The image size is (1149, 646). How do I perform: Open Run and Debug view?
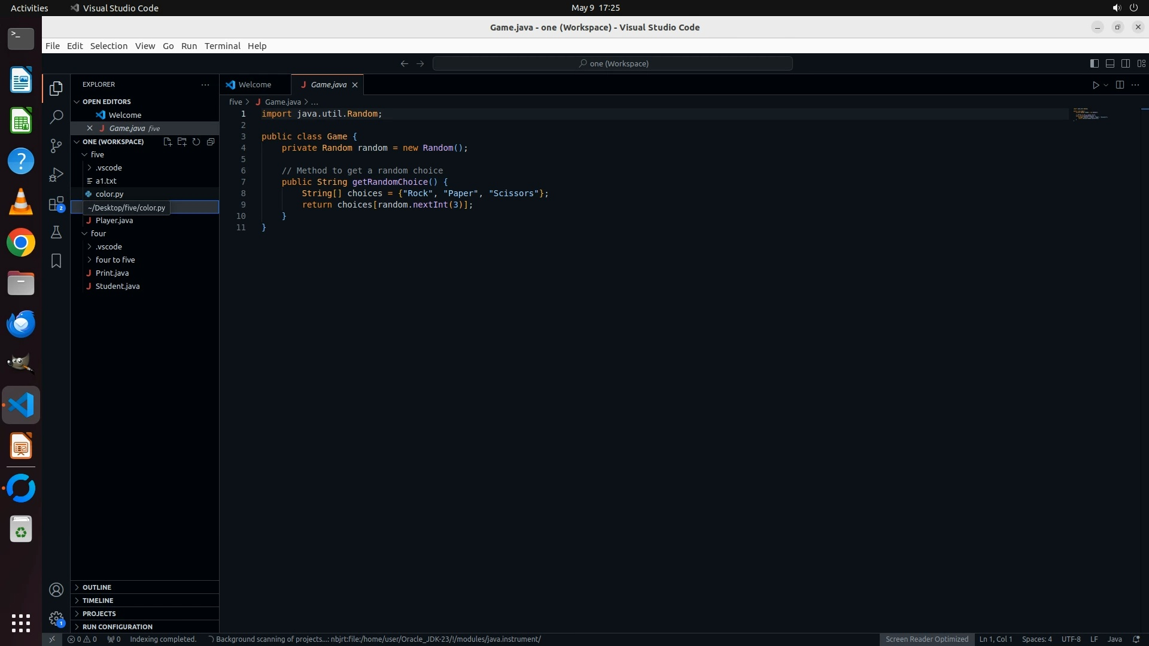(56, 174)
